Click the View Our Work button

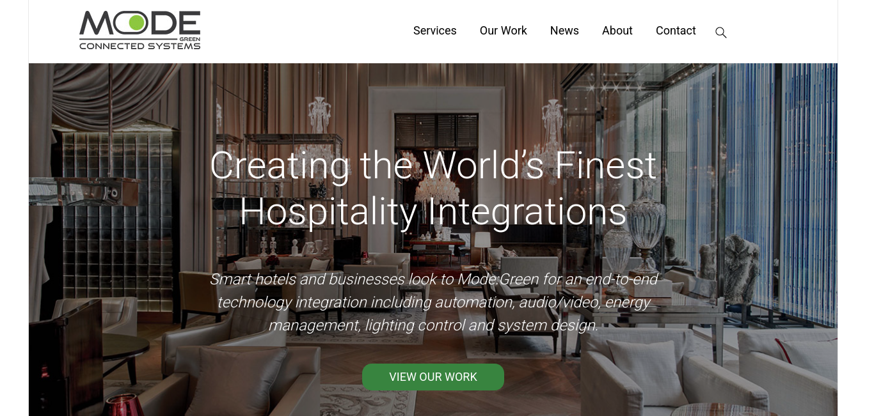pyautogui.click(x=433, y=377)
